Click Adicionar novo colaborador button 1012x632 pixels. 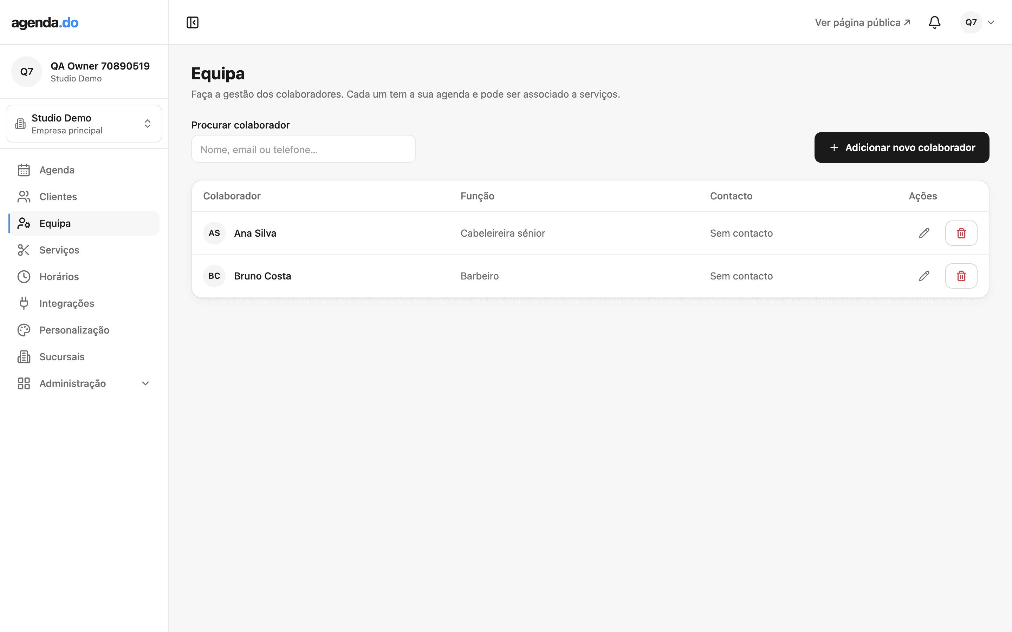(902, 147)
